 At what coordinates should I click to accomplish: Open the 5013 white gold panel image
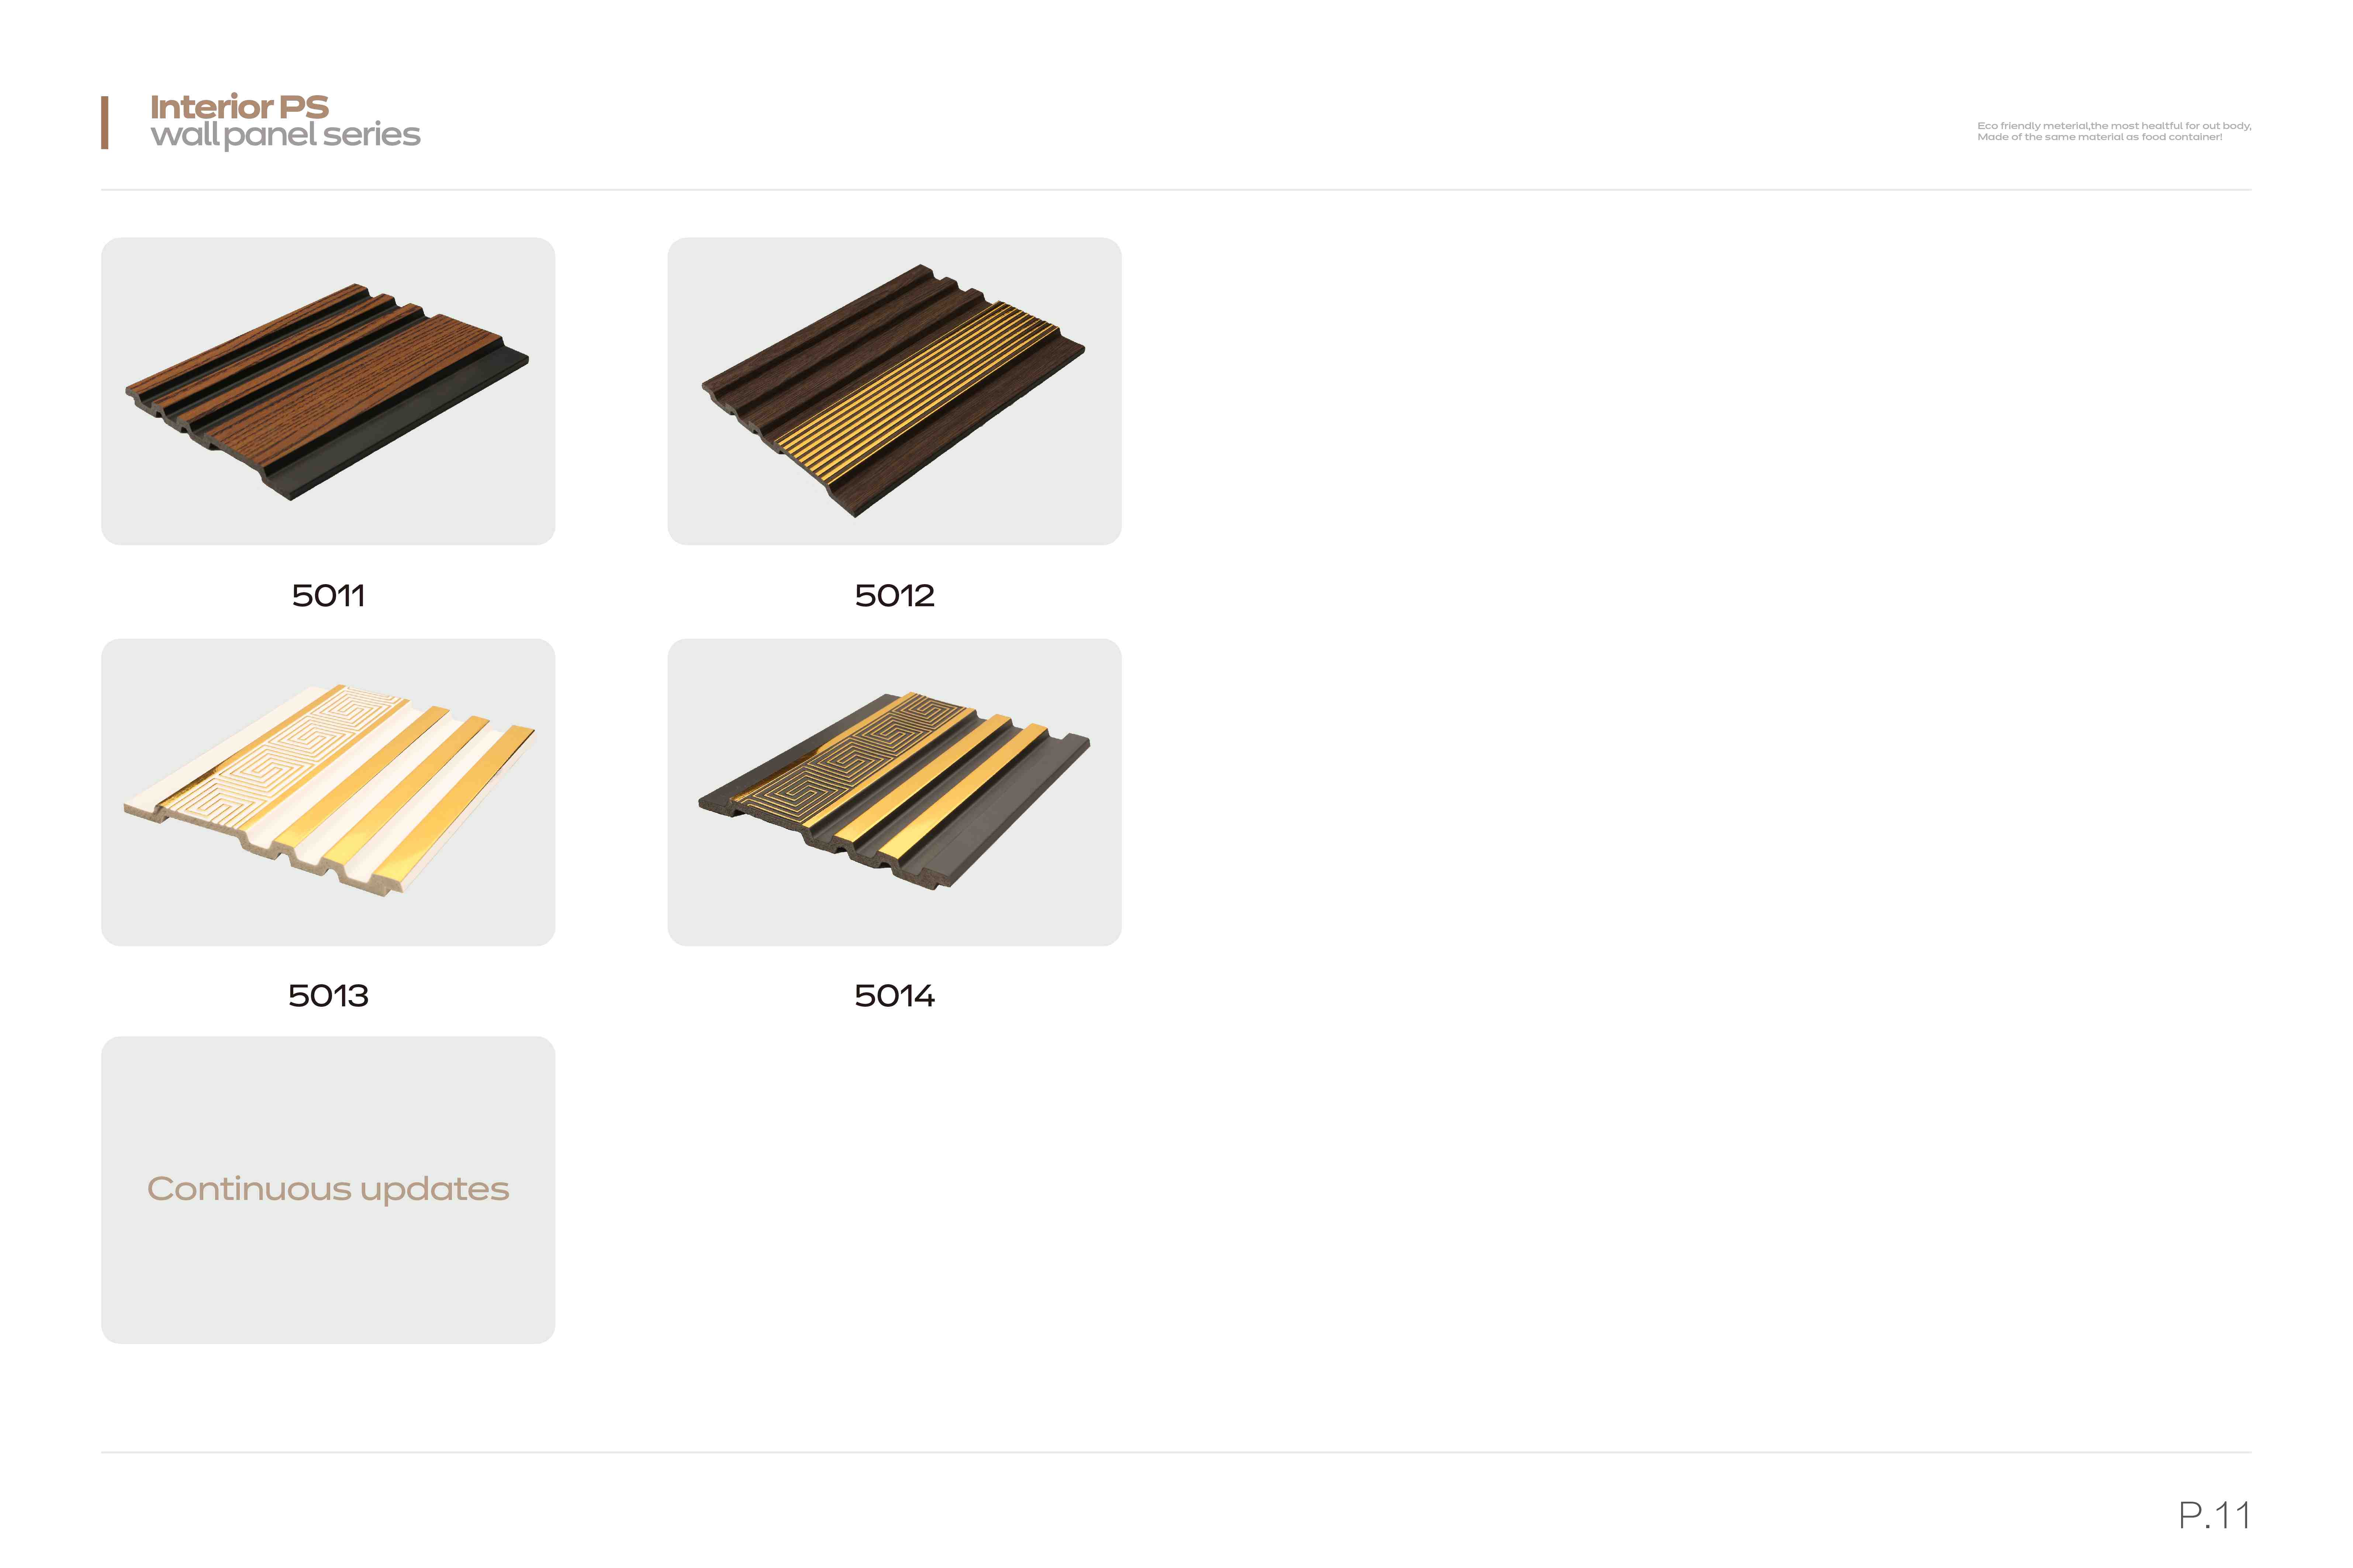327,792
